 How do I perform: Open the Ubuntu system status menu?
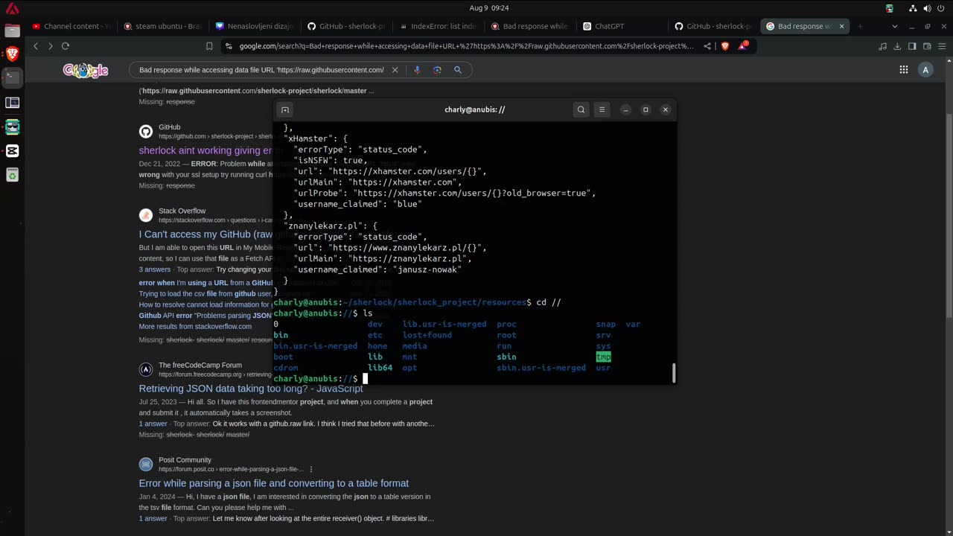click(927, 8)
